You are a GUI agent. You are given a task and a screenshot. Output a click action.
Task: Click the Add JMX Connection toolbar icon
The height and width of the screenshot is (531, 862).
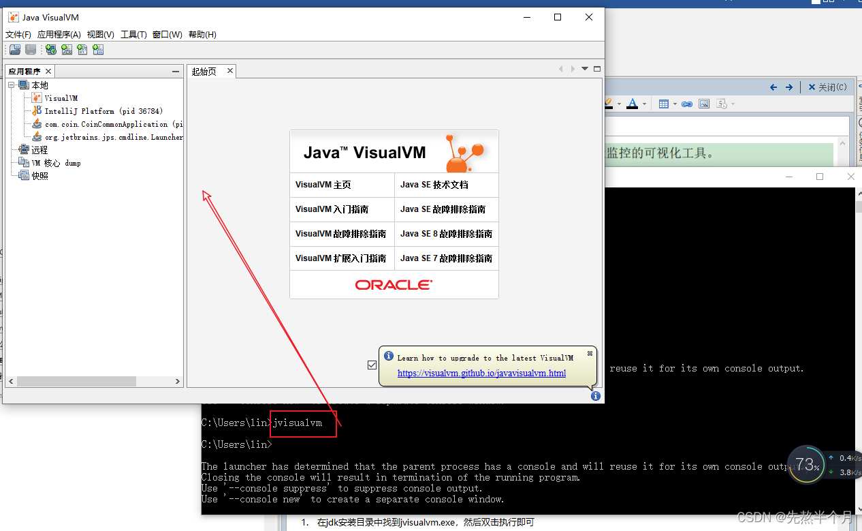click(67, 49)
